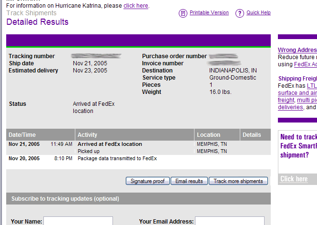
Task: Open the surface and air sidebar link
Action: (x=297, y=93)
